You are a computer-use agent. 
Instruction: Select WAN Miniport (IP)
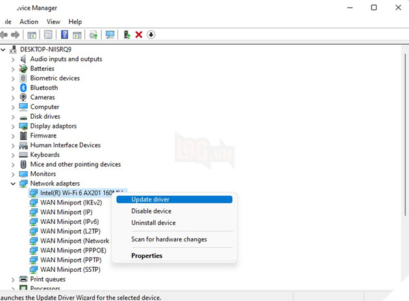(66, 212)
